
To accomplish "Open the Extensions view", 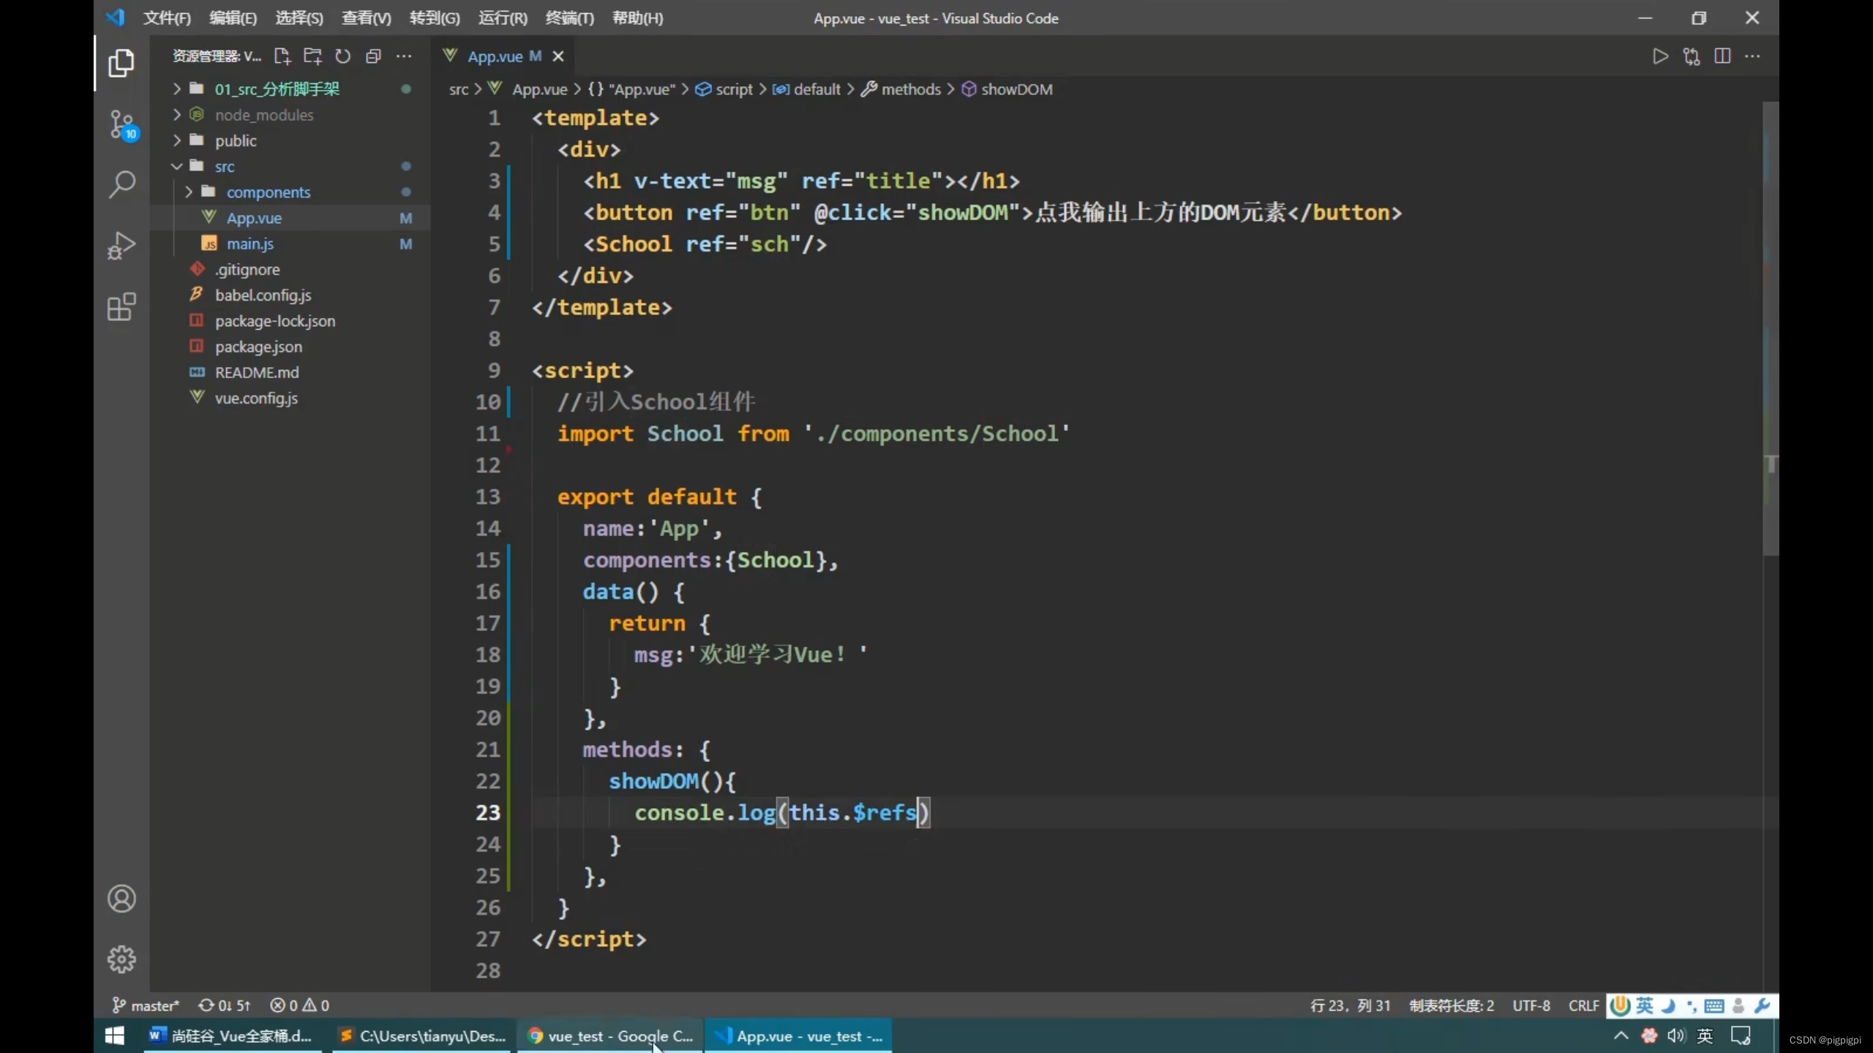I will point(121,307).
